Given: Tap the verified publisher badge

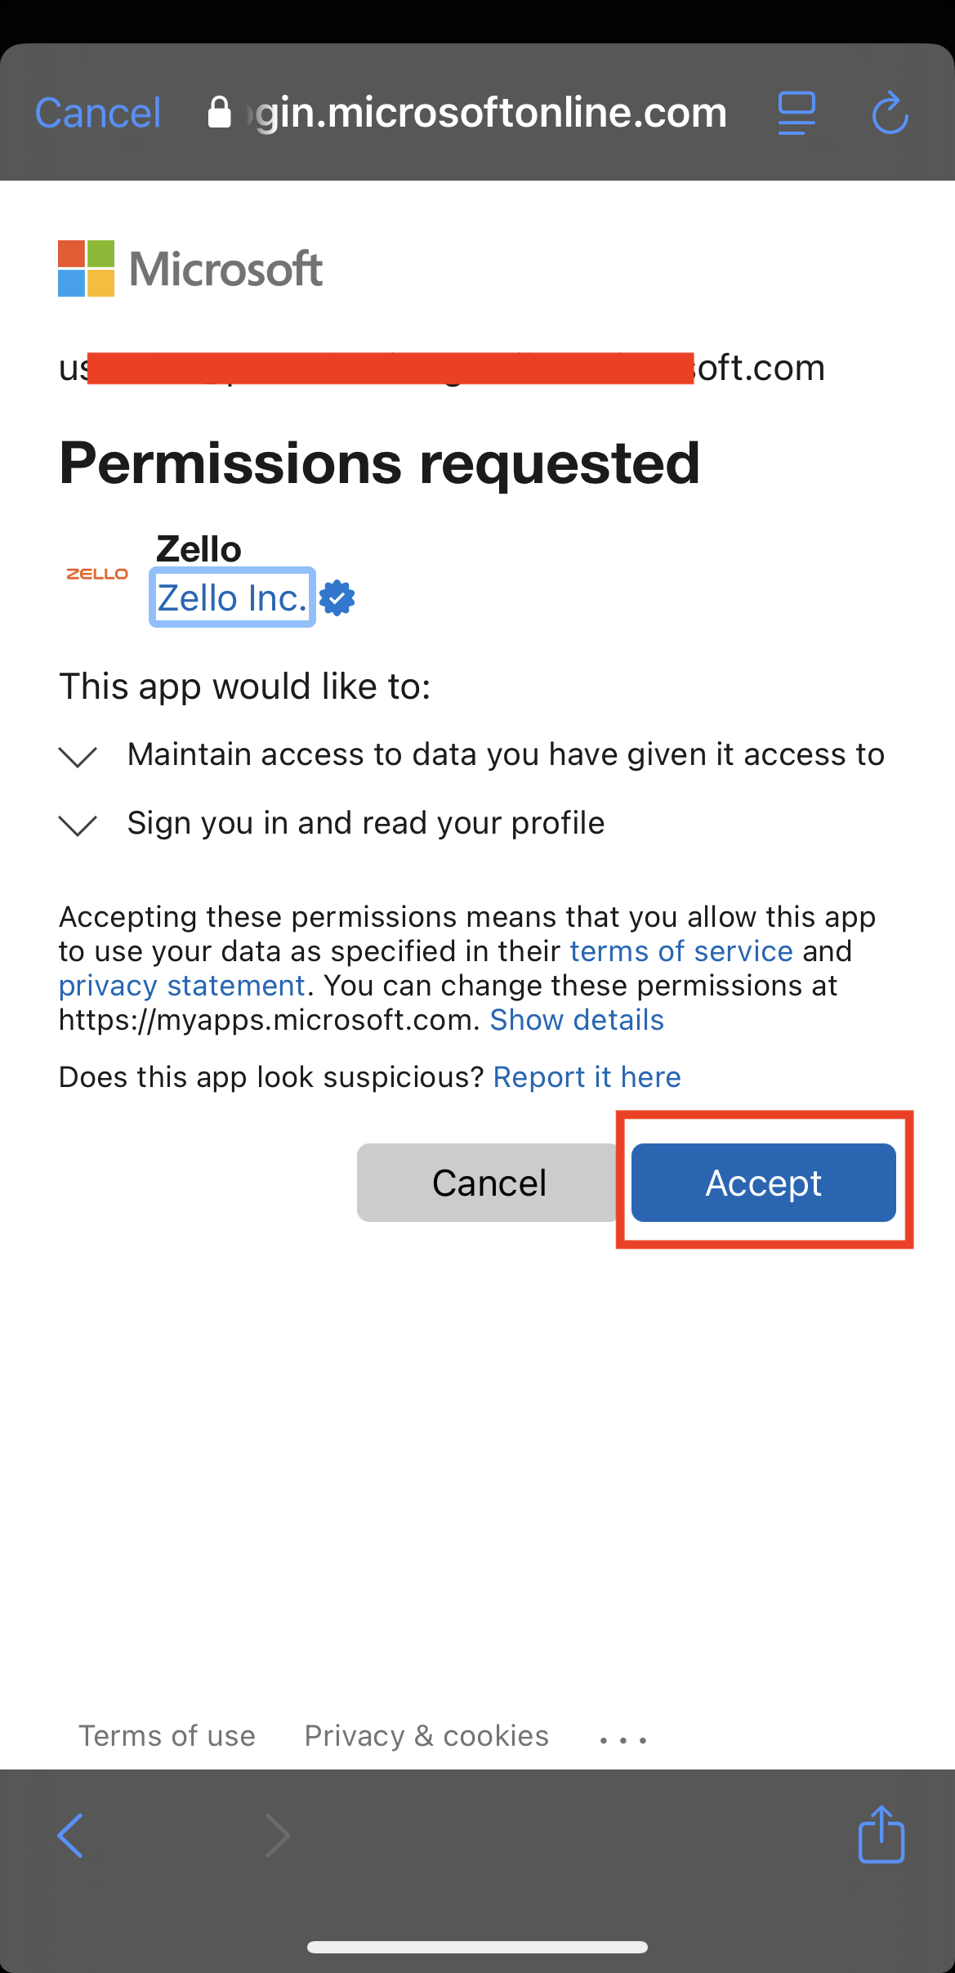Looking at the screenshot, I should [x=337, y=598].
